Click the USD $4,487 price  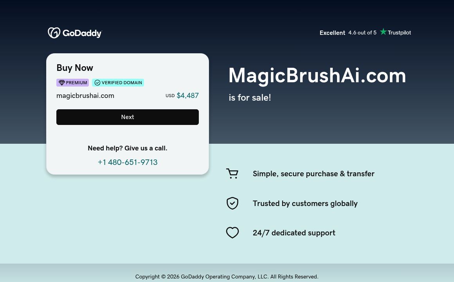tap(182, 95)
